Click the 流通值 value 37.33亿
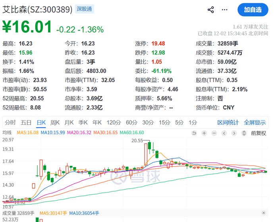This screenshot has width=278, height=222. pyautogui.click(x=227, y=71)
